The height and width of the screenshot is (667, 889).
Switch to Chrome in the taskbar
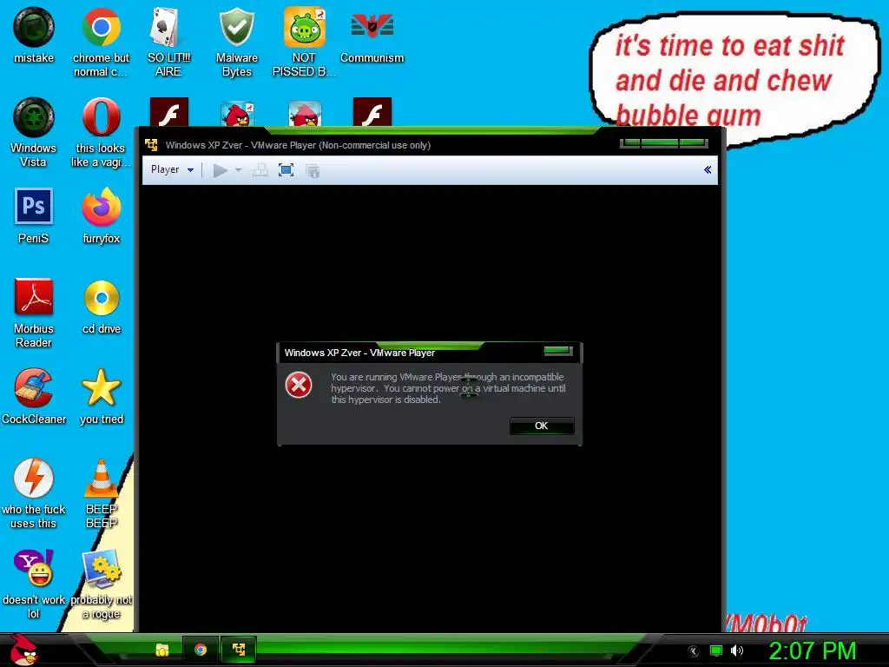(201, 650)
